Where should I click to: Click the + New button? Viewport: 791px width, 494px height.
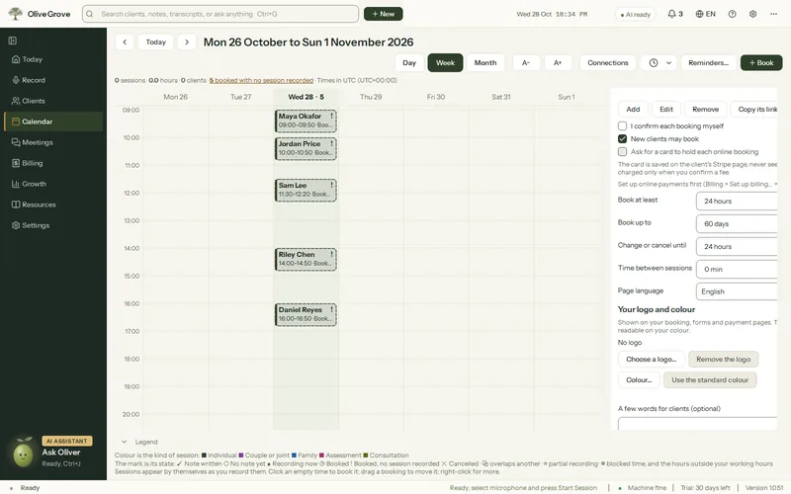point(384,14)
